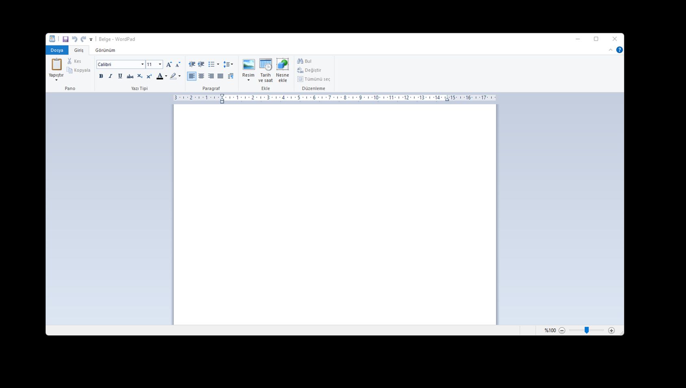
Task: Click the zoom slider handle
Action: pyautogui.click(x=586, y=330)
